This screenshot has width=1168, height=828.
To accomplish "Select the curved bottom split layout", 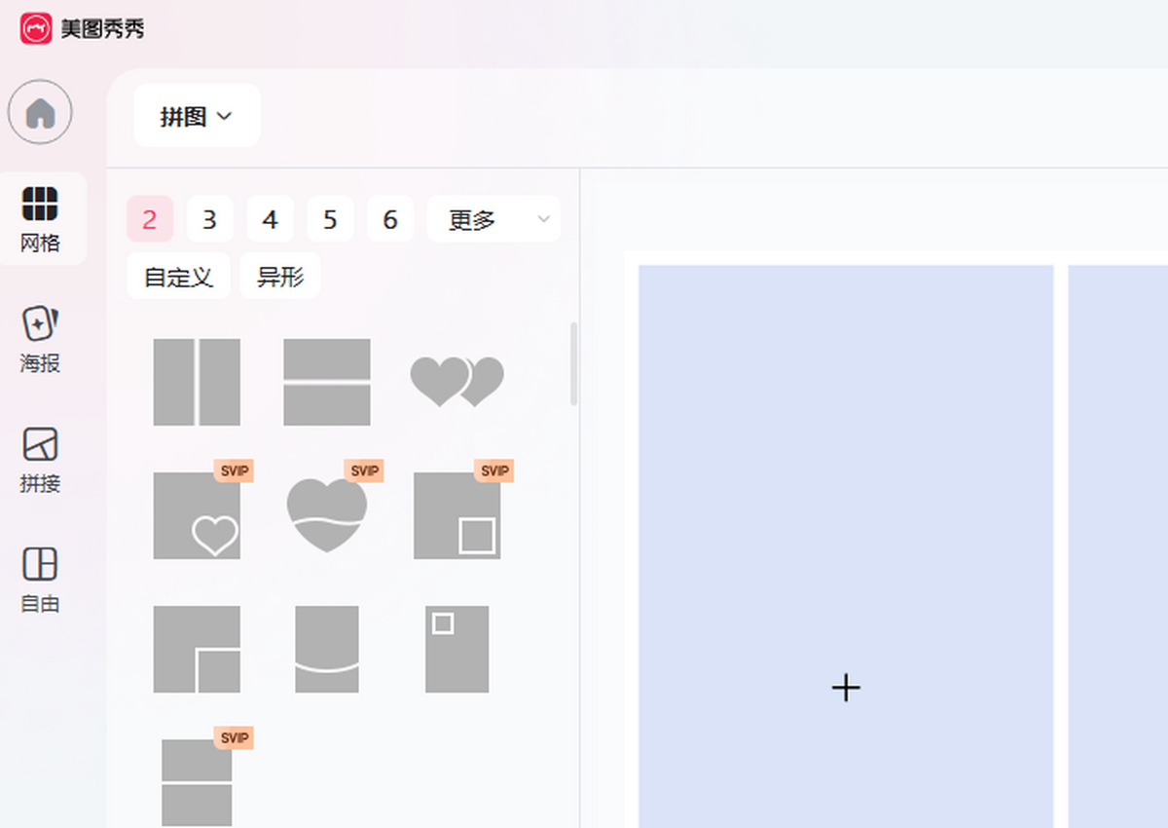I will coord(327,649).
